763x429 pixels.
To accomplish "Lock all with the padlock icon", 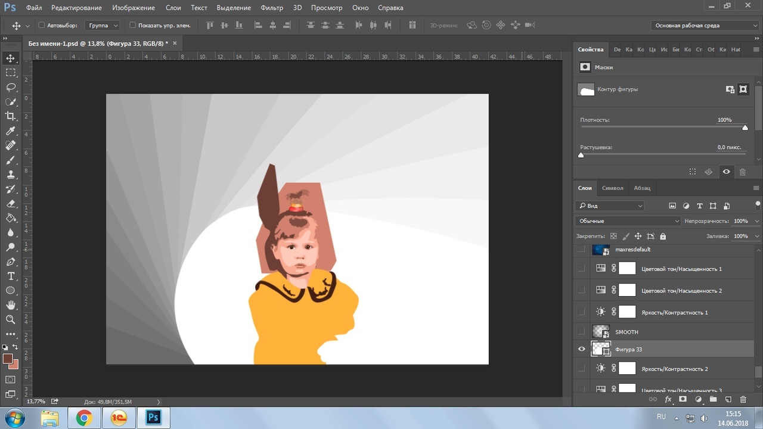I will 663,236.
